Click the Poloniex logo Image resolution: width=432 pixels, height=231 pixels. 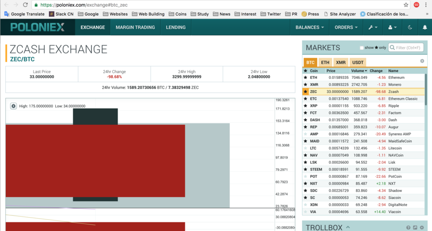(x=37, y=27)
